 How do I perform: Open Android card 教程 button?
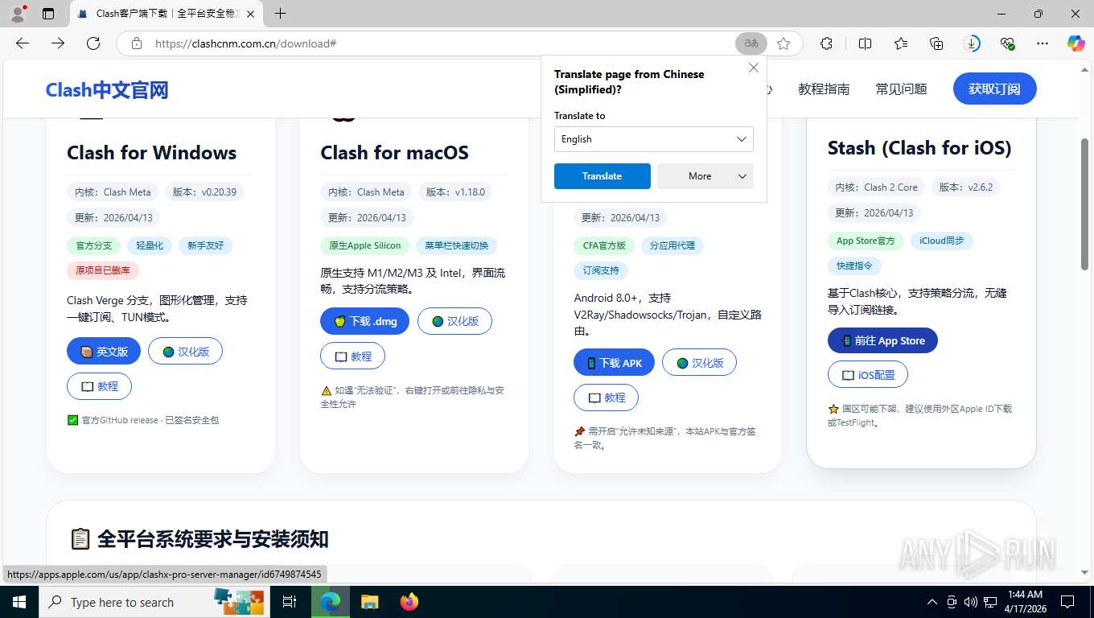(606, 398)
